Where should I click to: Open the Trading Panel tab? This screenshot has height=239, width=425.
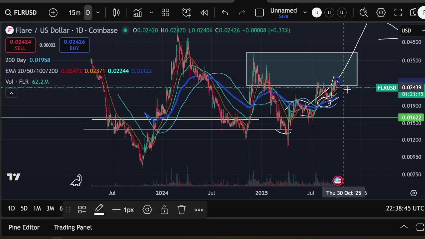(x=73, y=227)
